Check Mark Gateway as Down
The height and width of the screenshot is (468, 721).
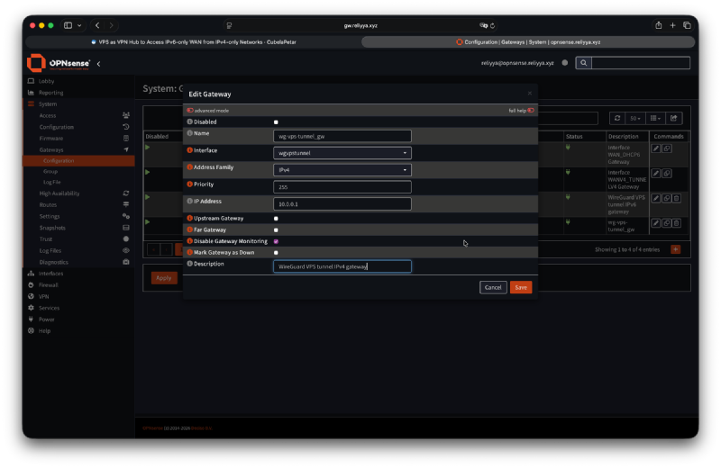pyautogui.click(x=276, y=253)
